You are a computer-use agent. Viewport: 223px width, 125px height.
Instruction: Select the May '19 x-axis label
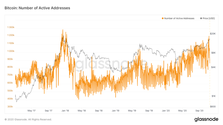pos(132,110)
